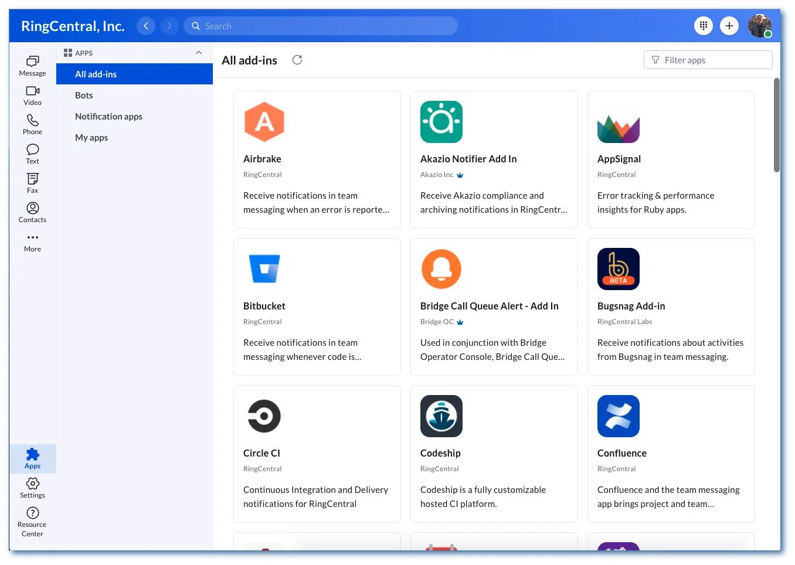Open the Fax section icon

tap(32, 183)
